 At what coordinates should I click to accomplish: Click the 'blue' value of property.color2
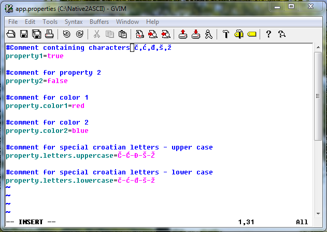tap(80, 131)
